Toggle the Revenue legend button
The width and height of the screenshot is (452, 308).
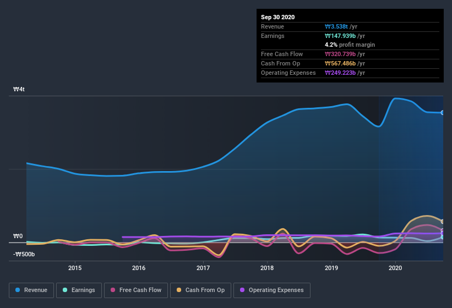click(x=31, y=290)
